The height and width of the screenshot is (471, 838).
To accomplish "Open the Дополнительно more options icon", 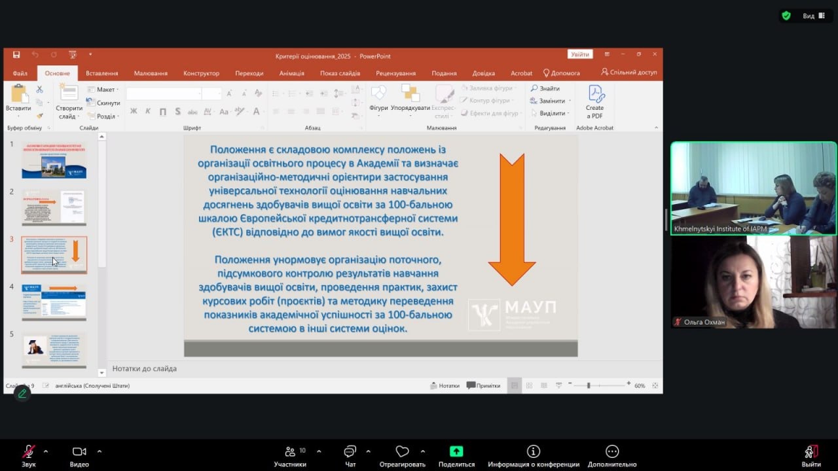I will click(x=611, y=451).
